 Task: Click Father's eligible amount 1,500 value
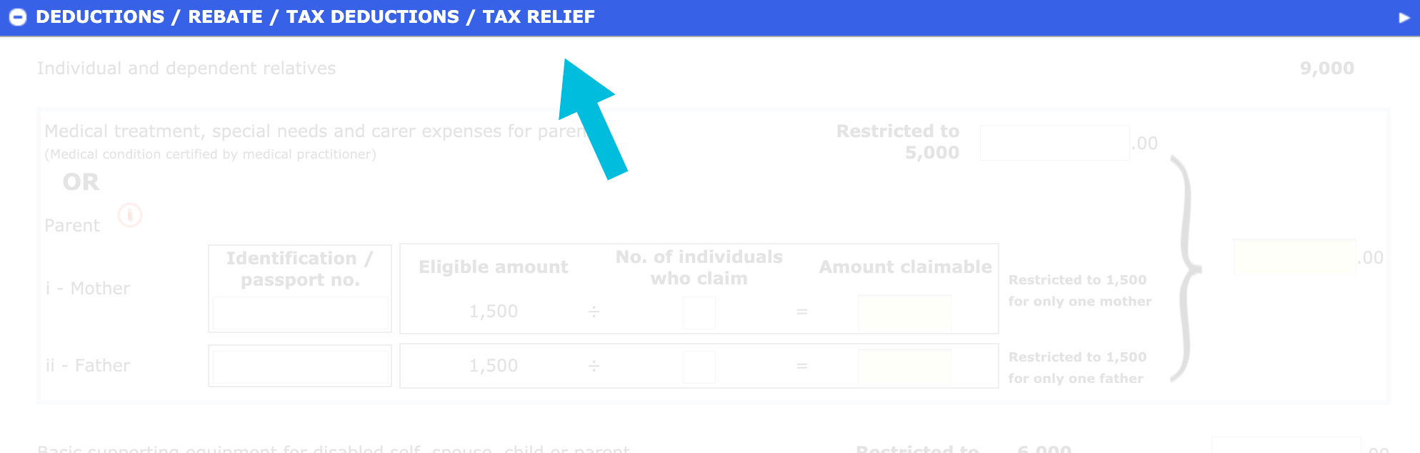click(x=494, y=366)
